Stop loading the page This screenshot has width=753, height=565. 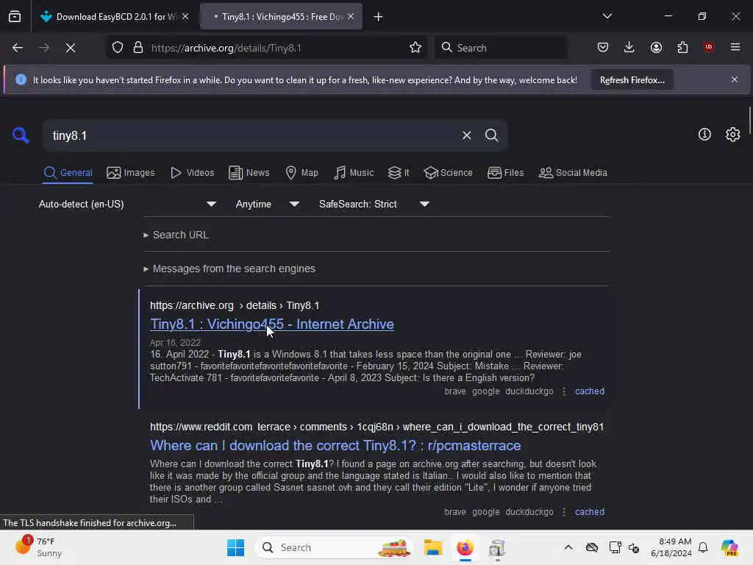point(71,48)
